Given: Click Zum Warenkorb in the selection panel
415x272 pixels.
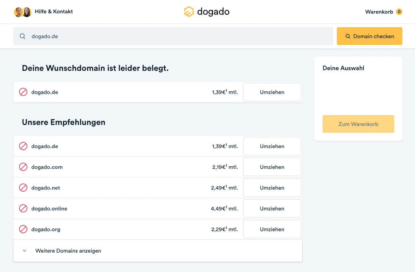Looking at the screenshot, I should pos(358,124).
